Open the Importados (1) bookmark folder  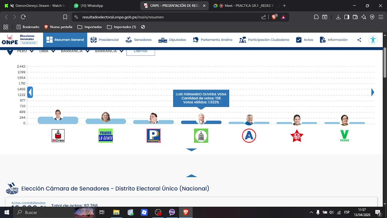[x=122, y=27]
